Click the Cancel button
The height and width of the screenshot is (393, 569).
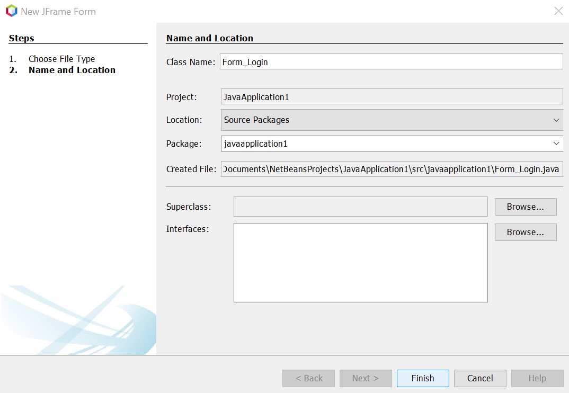479,378
